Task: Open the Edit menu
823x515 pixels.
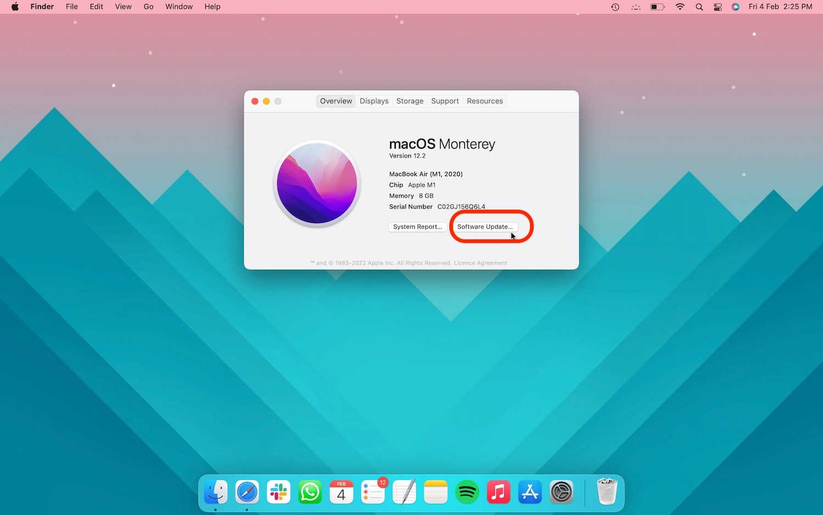Action: pyautogui.click(x=97, y=7)
